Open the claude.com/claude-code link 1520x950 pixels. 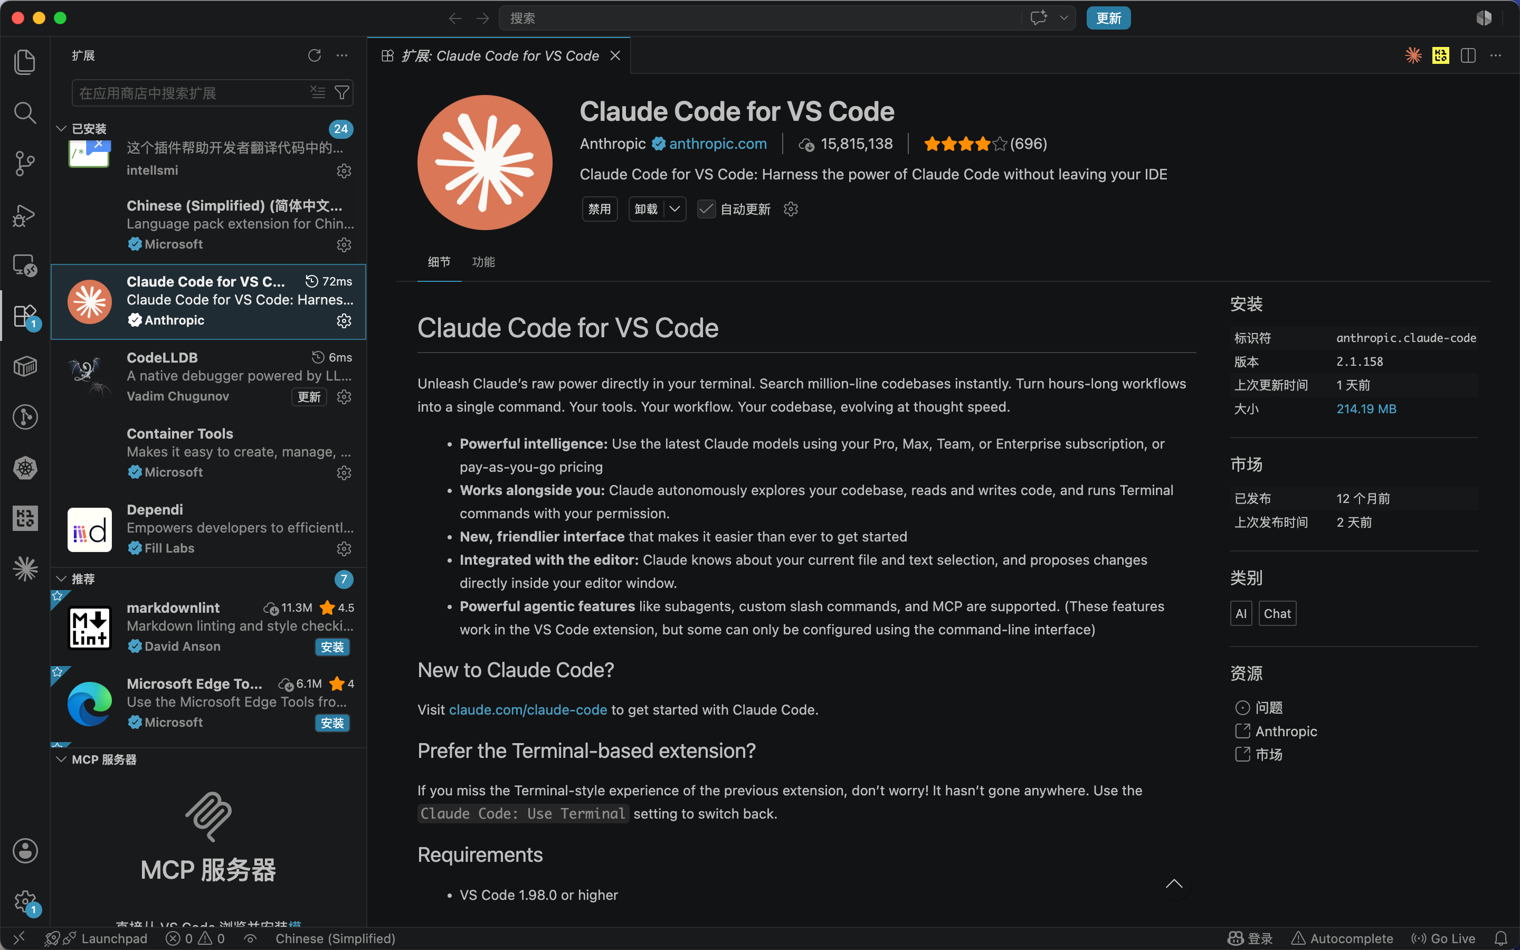pos(528,709)
